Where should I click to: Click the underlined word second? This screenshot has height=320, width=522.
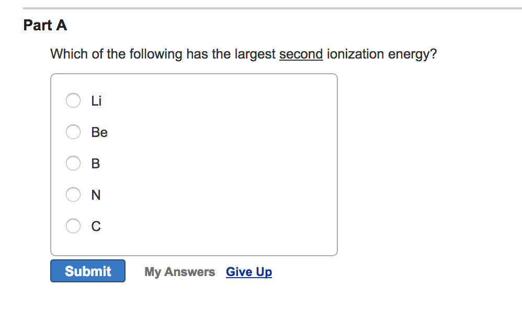301,54
